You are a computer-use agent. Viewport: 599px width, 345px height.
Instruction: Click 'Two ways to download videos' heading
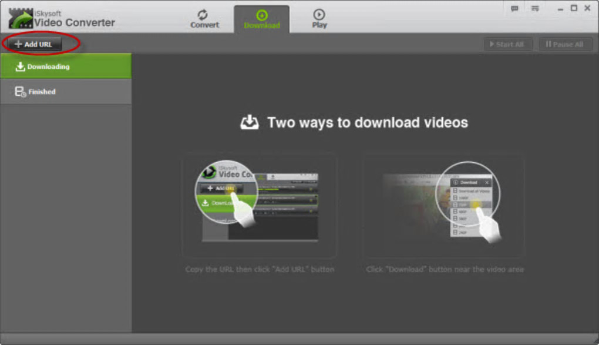tap(368, 122)
